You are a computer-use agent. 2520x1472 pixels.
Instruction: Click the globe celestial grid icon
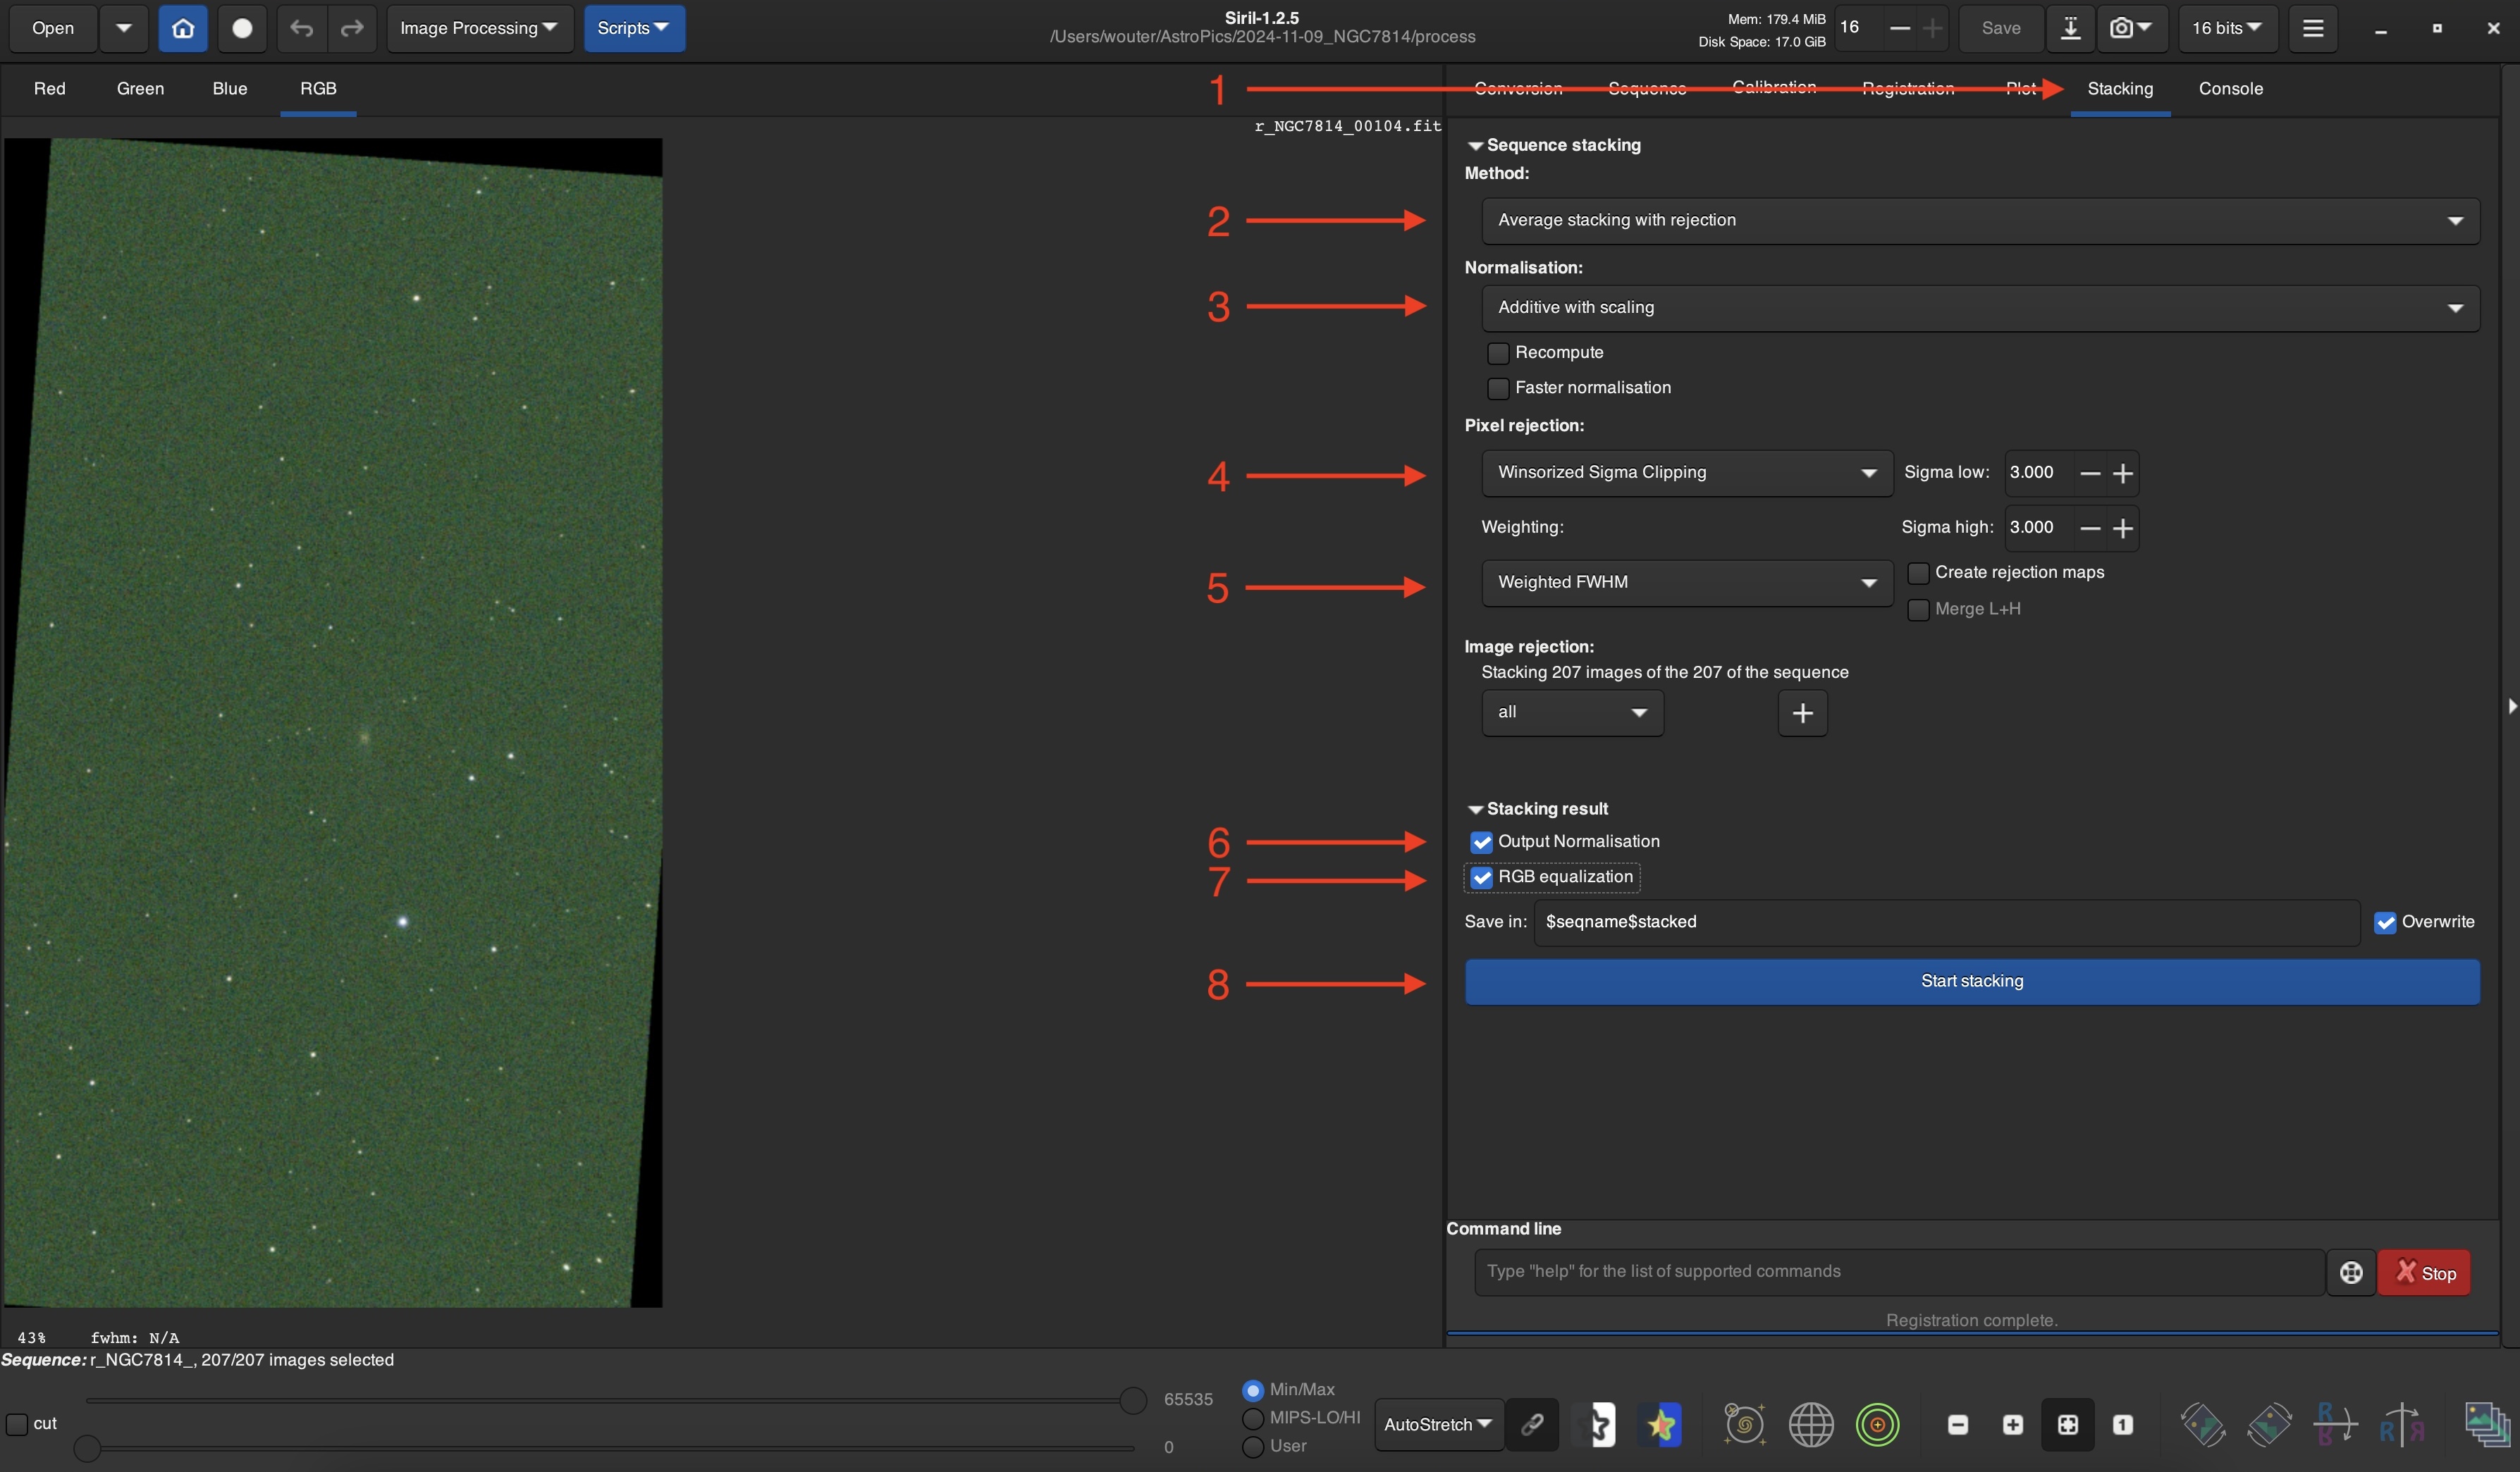point(1810,1424)
